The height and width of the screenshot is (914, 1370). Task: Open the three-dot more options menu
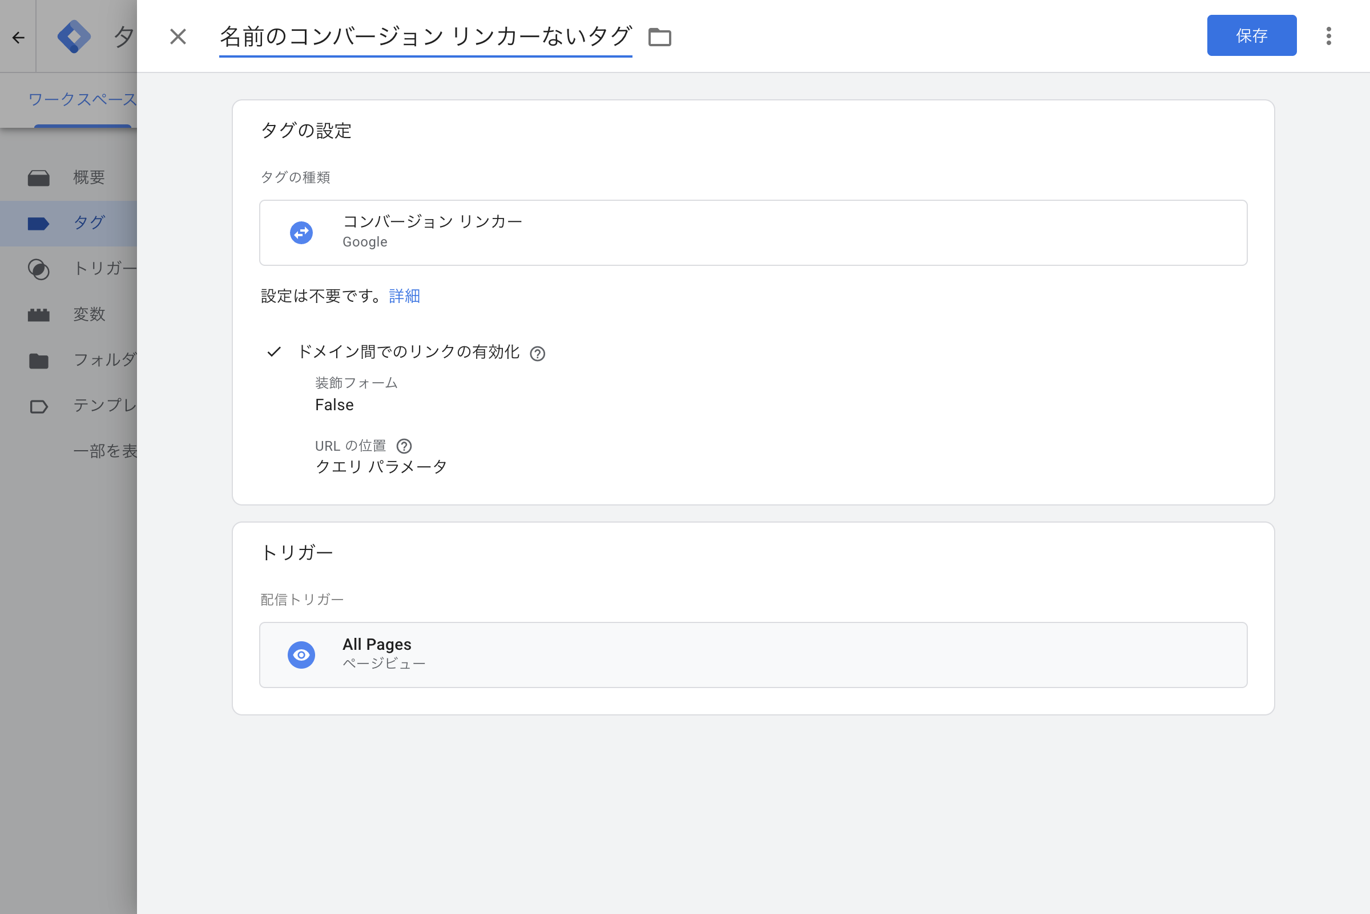click(1328, 36)
